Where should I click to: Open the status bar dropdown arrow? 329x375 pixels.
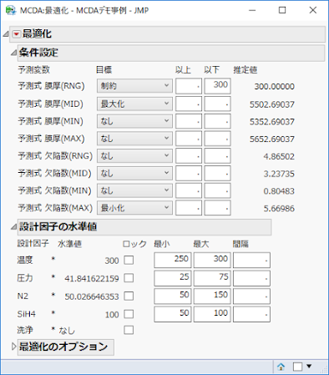click(x=309, y=367)
